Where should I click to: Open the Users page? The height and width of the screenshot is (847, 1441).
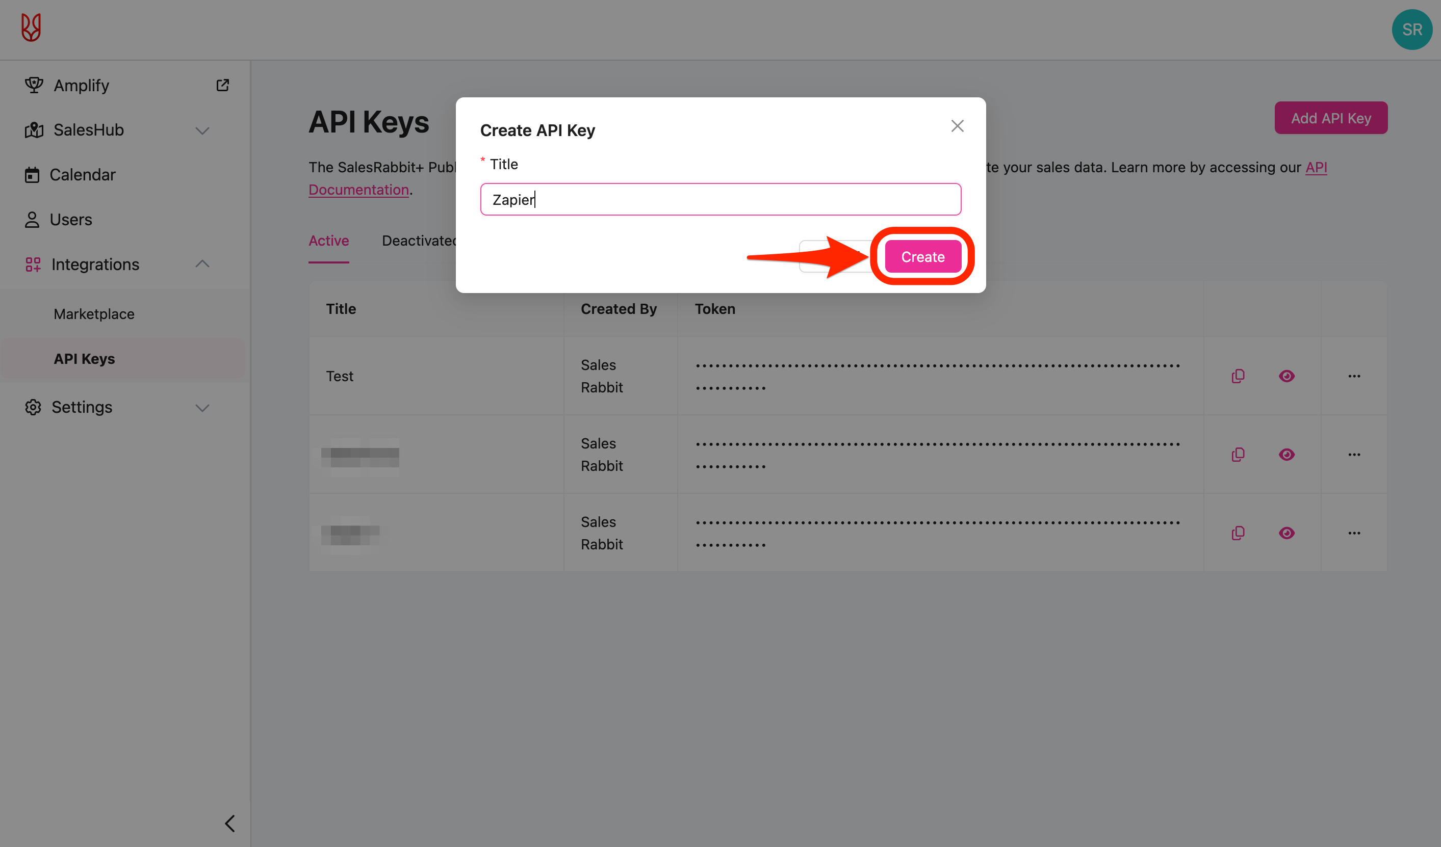pos(70,220)
